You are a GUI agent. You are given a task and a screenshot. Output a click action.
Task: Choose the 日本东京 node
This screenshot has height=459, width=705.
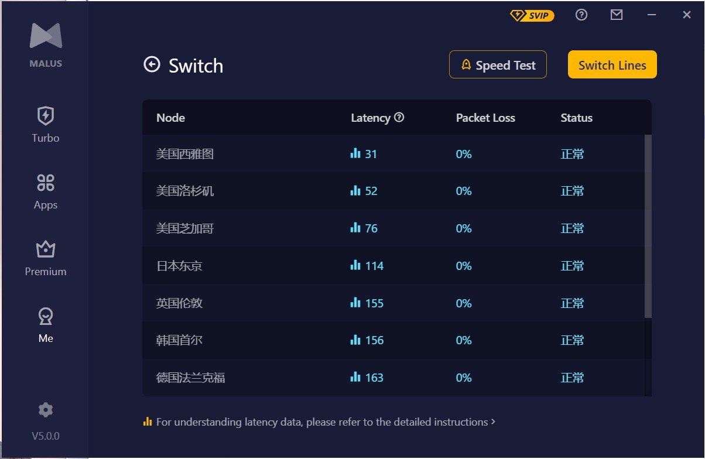(179, 266)
